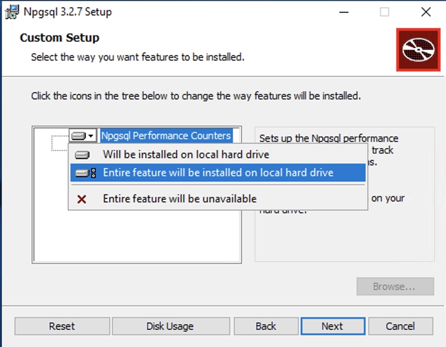Click the Custom Setup heading

(60, 38)
